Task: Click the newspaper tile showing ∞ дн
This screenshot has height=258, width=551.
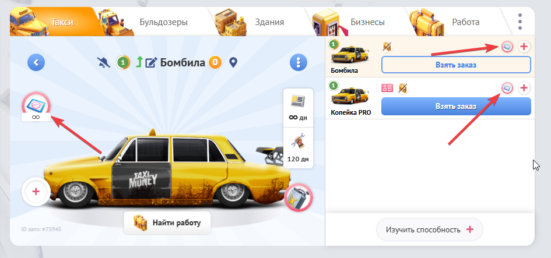Action: click(x=299, y=106)
